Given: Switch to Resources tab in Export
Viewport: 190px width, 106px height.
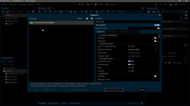Looking at the screenshot, I should pyautogui.click(x=113, y=32).
